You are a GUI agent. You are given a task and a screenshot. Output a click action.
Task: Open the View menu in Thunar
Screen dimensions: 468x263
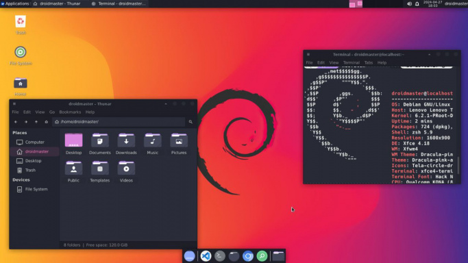[x=40, y=112]
